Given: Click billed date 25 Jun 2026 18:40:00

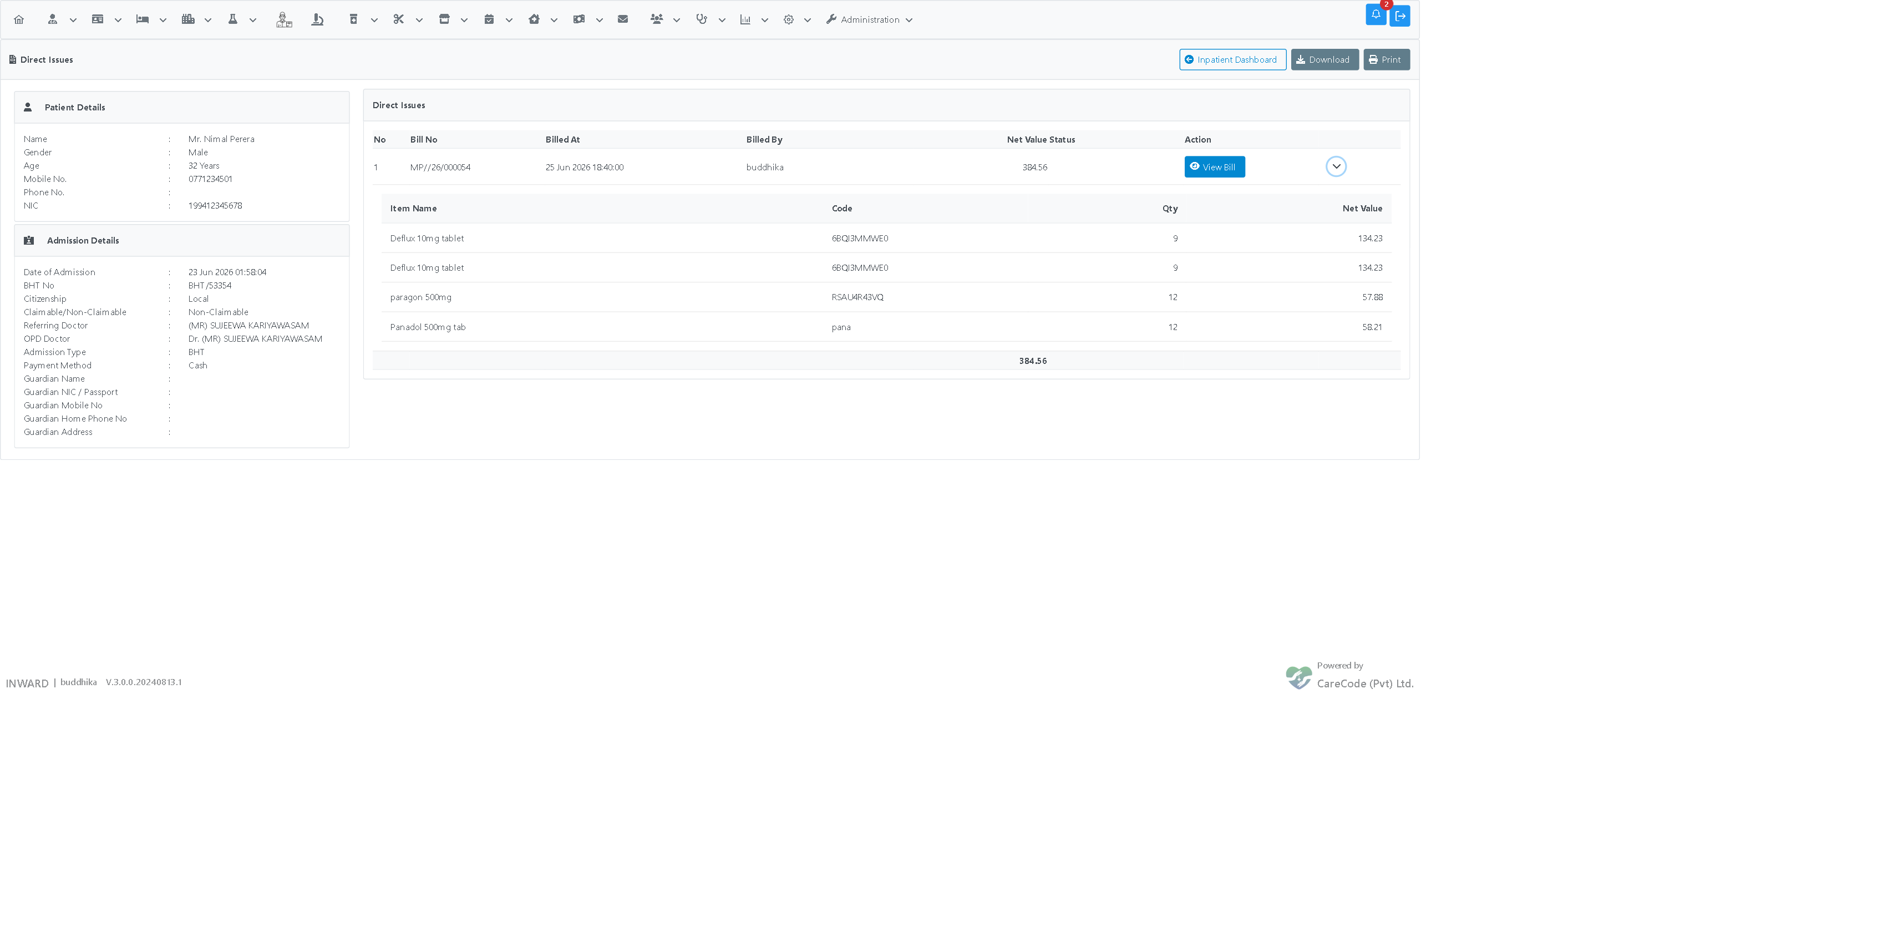Looking at the screenshot, I should click(x=584, y=168).
